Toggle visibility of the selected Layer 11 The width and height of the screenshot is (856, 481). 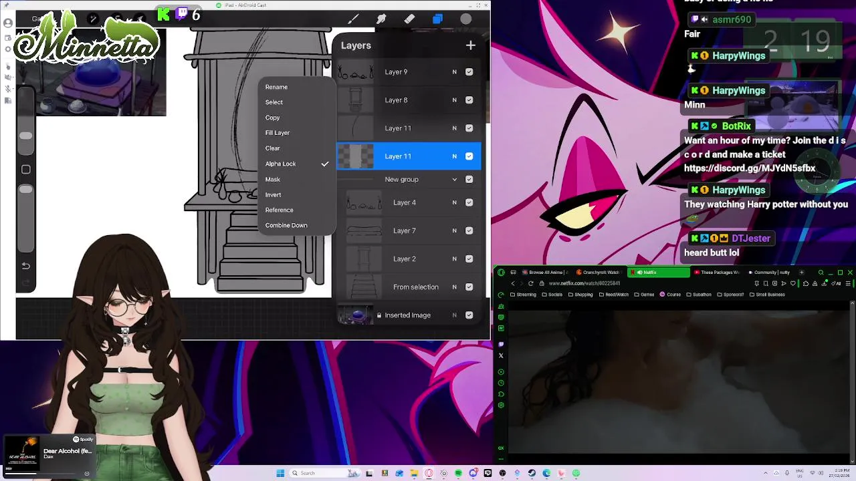click(469, 156)
